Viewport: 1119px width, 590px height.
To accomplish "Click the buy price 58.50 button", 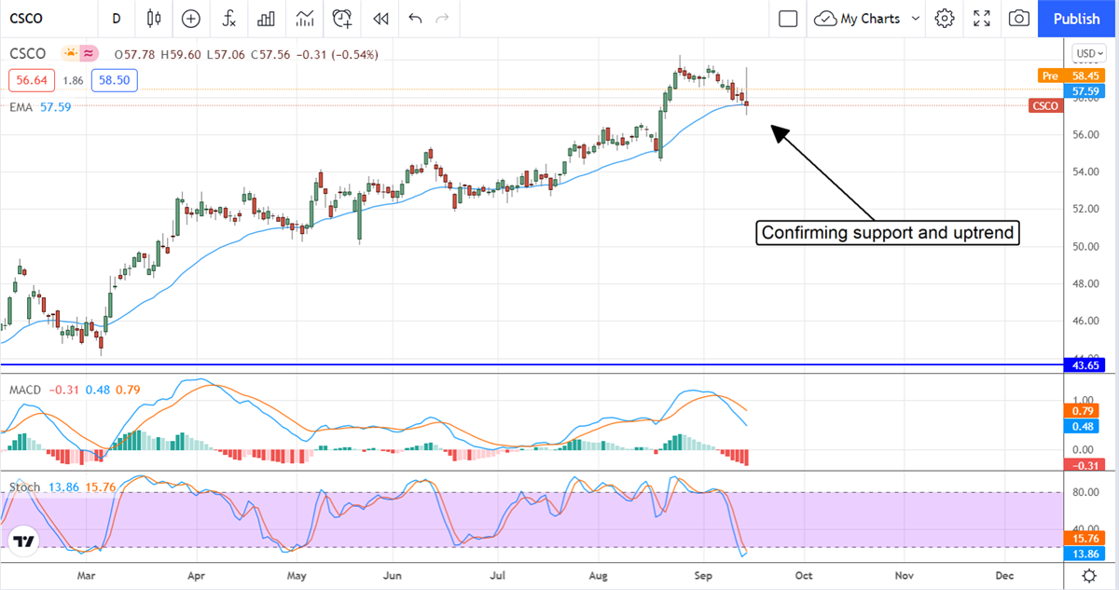I will pos(114,80).
